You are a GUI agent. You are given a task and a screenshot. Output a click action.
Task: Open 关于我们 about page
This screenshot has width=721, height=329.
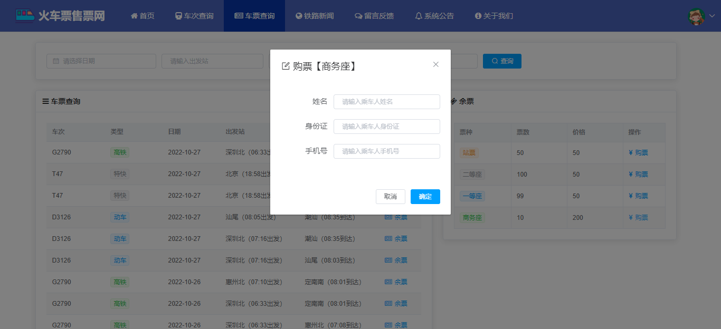pyautogui.click(x=494, y=16)
